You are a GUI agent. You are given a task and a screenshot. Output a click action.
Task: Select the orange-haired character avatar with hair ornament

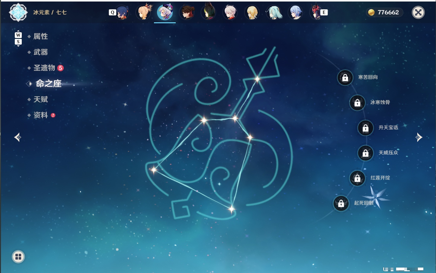click(144, 12)
